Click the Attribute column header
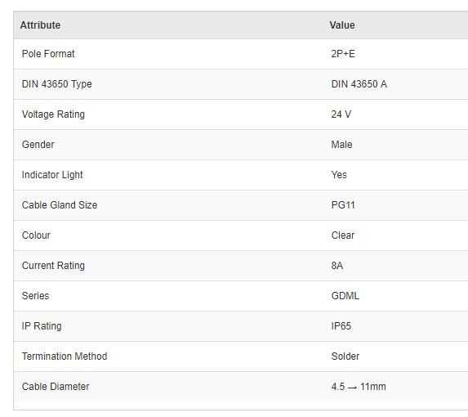Screen dimensions: 468x417 point(40,25)
